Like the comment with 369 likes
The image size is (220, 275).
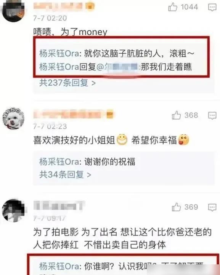click(176, 207)
